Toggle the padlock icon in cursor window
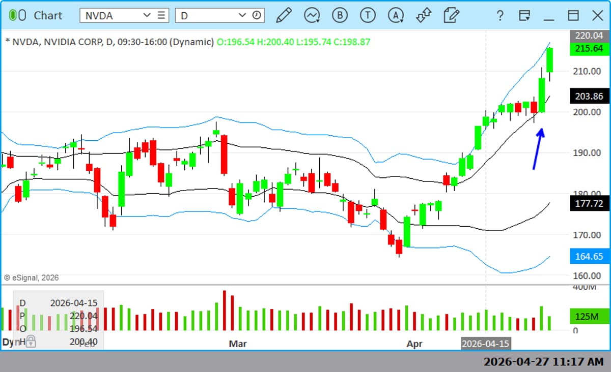This screenshot has height=372, width=611. (x=31, y=341)
